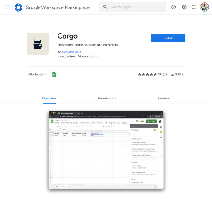212x199 pixels.
Task: Open the main hamburger menu
Action: coord(8,7)
